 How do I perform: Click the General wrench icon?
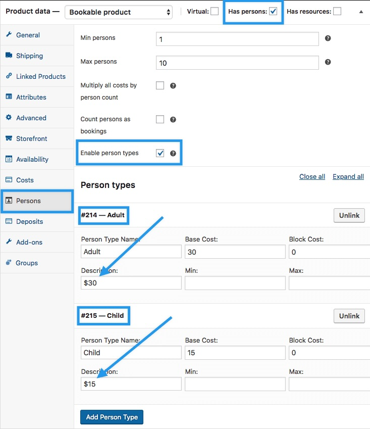[x=9, y=34]
